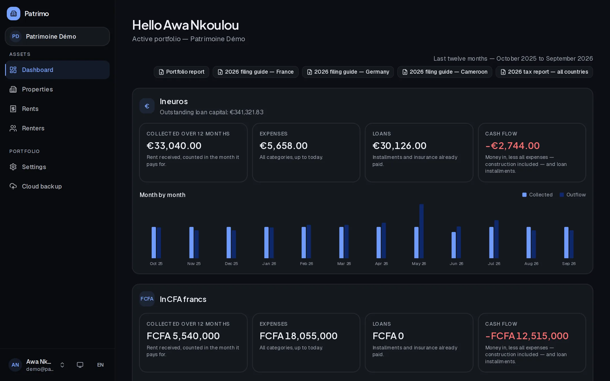Click the Properties building icon
The height and width of the screenshot is (381, 610).
pos(13,89)
